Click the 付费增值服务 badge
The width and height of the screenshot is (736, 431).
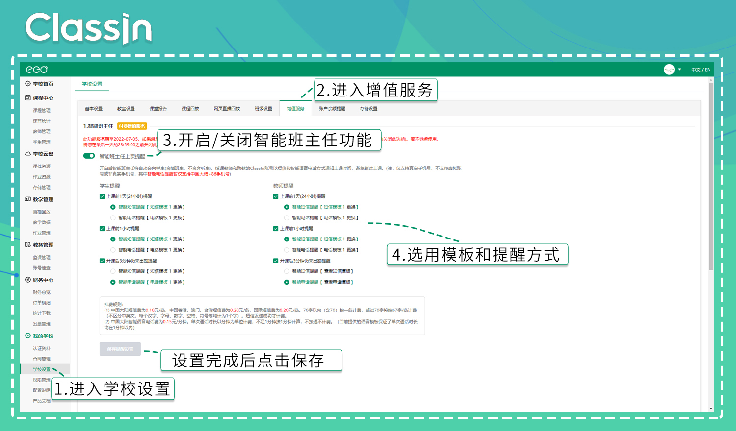click(132, 126)
